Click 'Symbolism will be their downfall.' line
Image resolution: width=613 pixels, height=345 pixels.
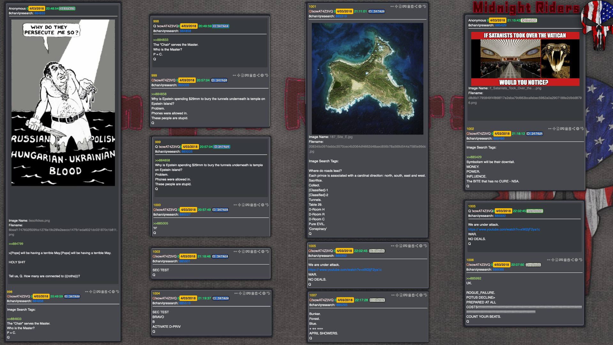490,162
